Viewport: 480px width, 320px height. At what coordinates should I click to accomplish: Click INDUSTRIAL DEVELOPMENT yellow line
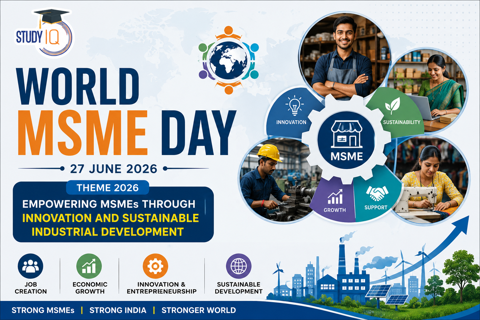pos(108,232)
